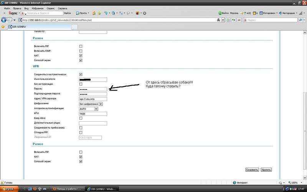Click the Favorites star icon
307x192 pixels.
click(3, 27)
